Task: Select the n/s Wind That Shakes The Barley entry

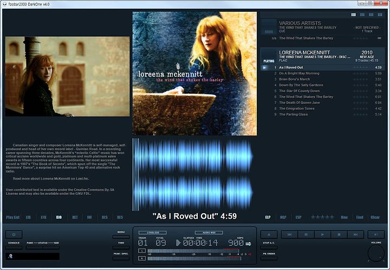Action: click(322, 38)
